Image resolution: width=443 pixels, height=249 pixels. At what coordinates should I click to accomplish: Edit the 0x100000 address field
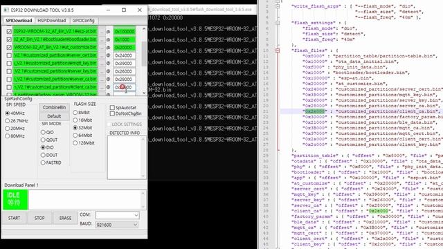point(125,31)
